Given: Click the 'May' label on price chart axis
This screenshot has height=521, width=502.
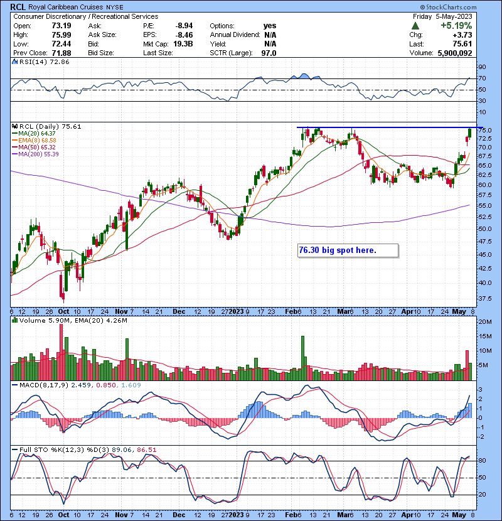Looking at the screenshot, I should click(x=459, y=312).
